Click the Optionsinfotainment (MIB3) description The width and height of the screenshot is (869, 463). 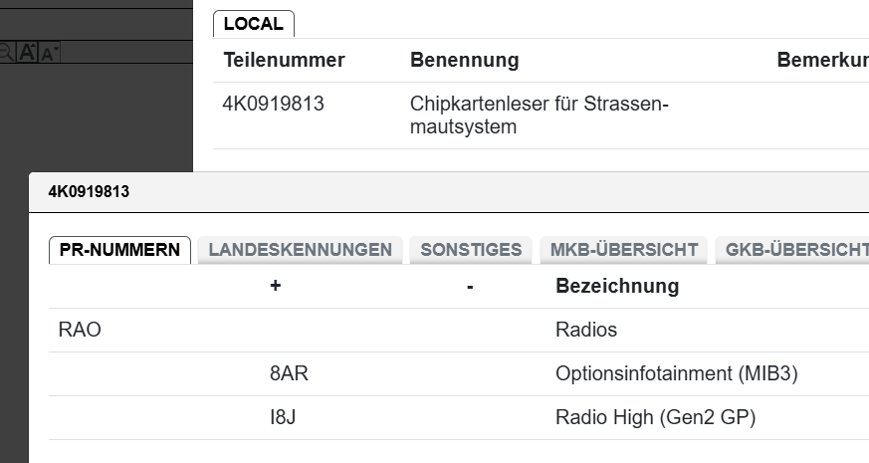pyautogui.click(x=676, y=373)
